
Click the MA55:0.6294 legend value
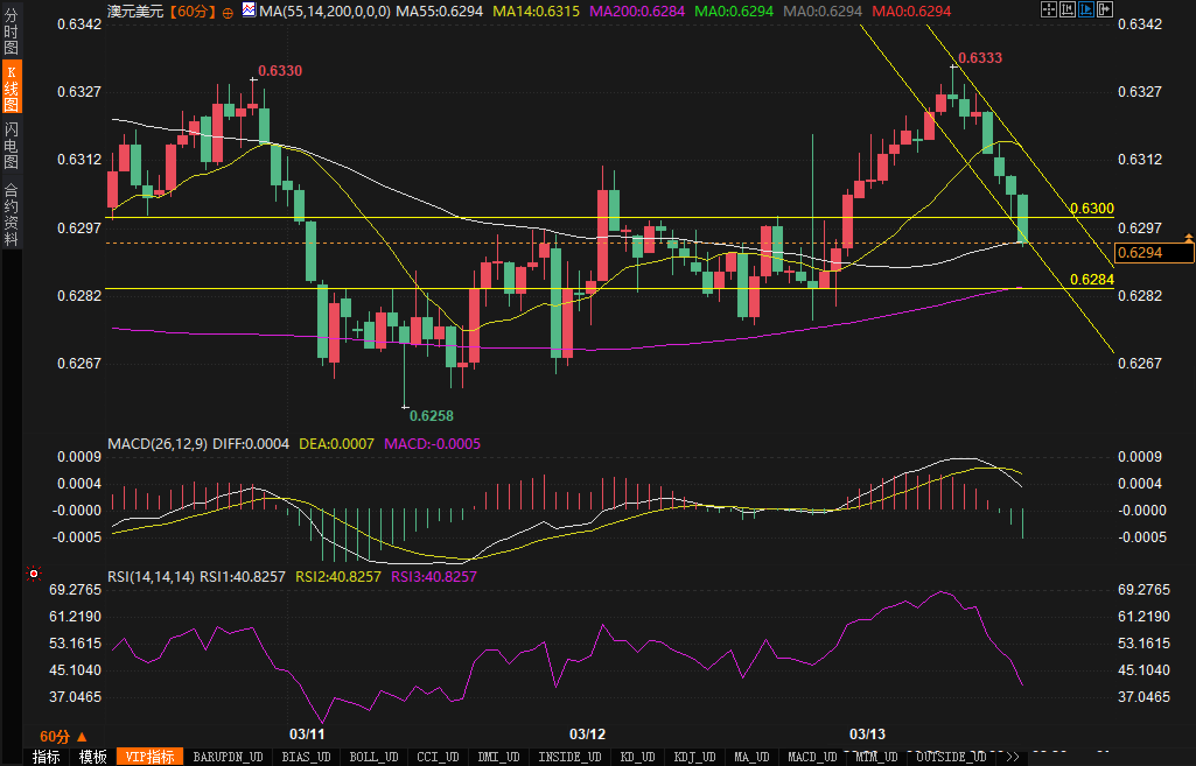point(439,11)
